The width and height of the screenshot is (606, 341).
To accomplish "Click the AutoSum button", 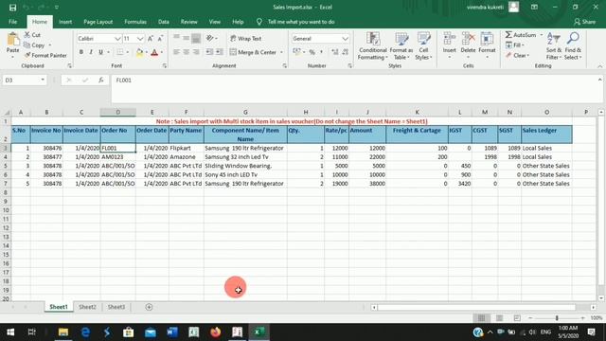I will coord(521,35).
